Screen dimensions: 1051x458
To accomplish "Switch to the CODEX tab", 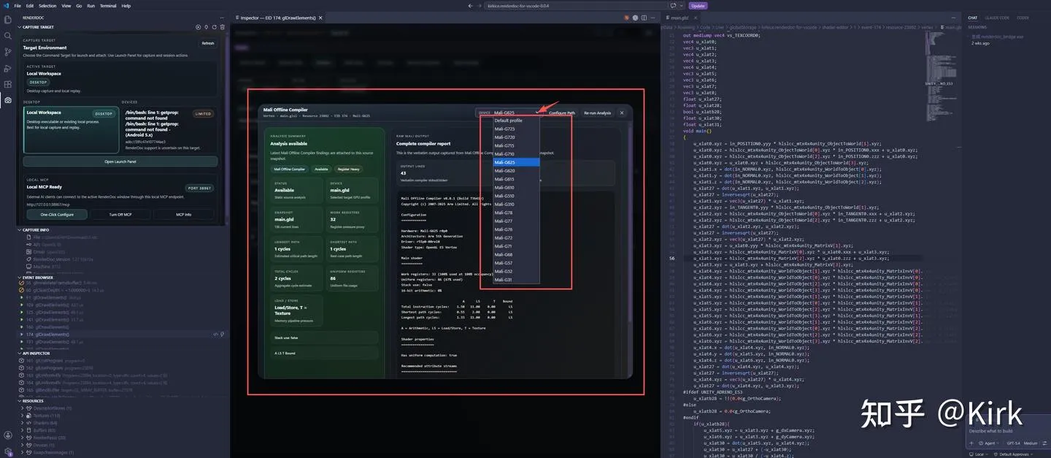I will [x=1023, y=18].
